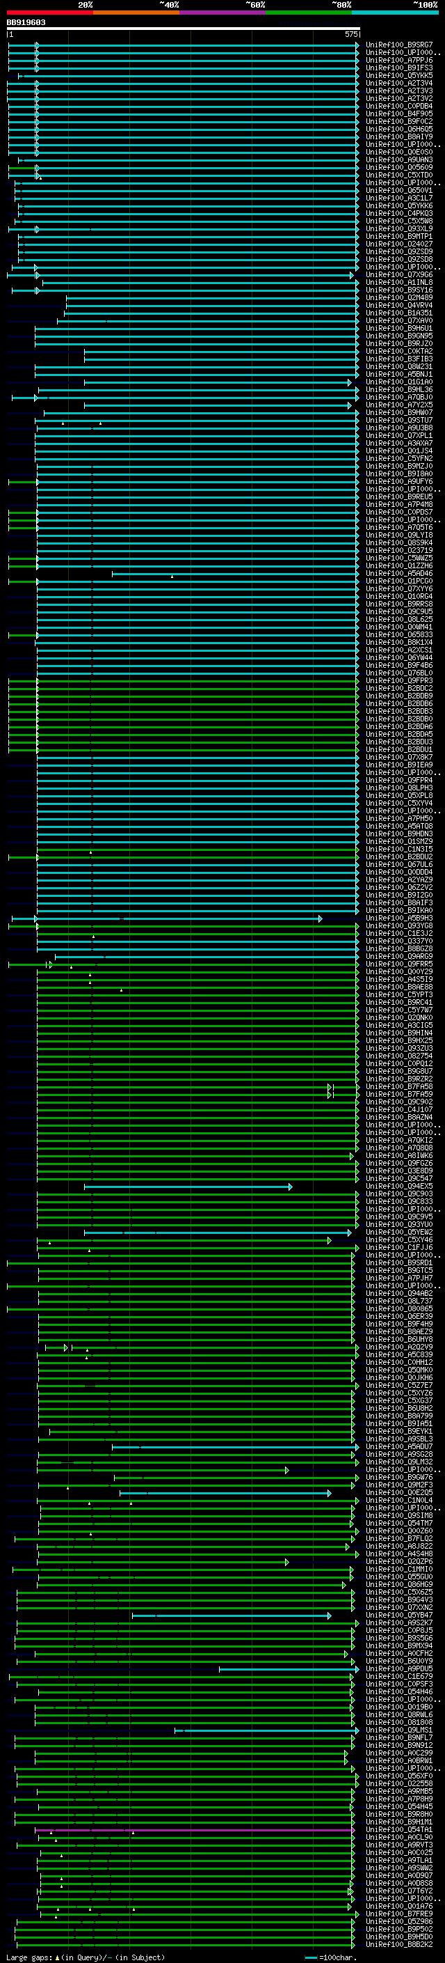Click the orange ~40% identity legend label

(169, 5)
